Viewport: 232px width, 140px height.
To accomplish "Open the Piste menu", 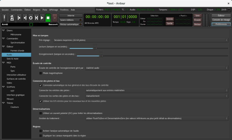I will [x=45, y=10].
